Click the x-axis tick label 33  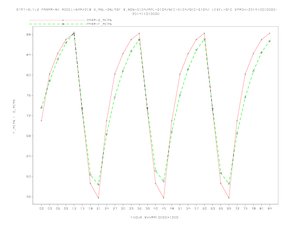pos(131,208)
